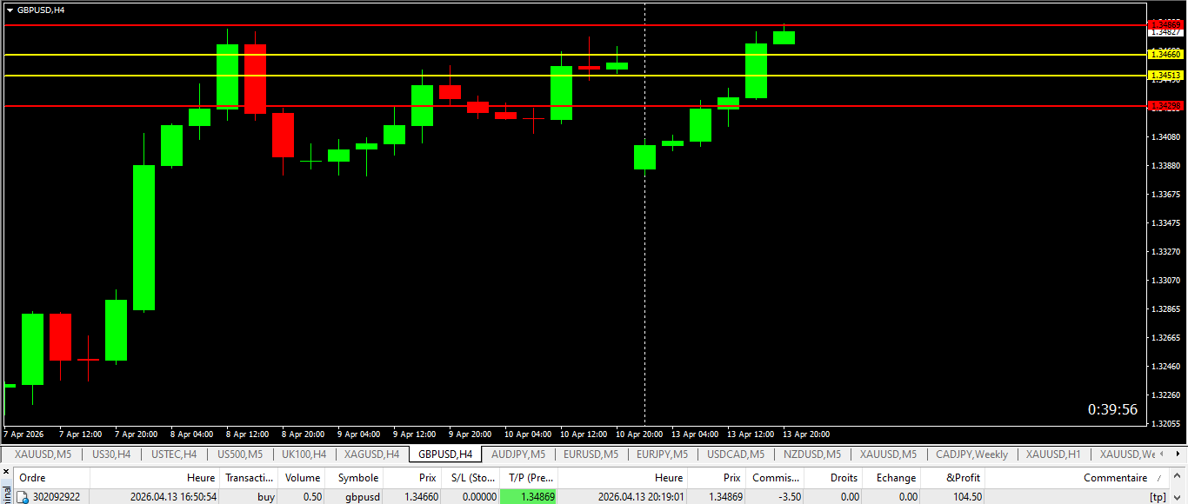Click open time 2026.04.13 16:50:54
Image resolution: width=1188 pixels, height=504 pixels.
[x=173, y=497]
